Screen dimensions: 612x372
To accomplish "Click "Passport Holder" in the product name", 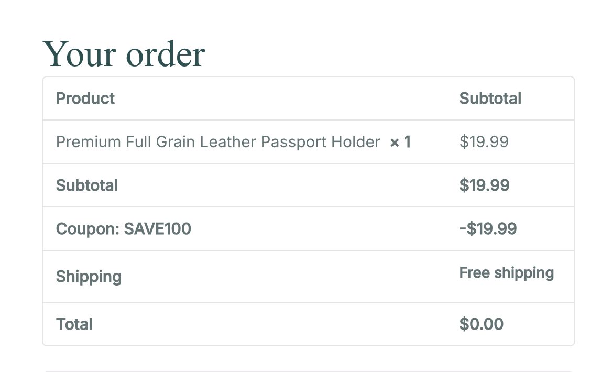I will click(321, 142).
